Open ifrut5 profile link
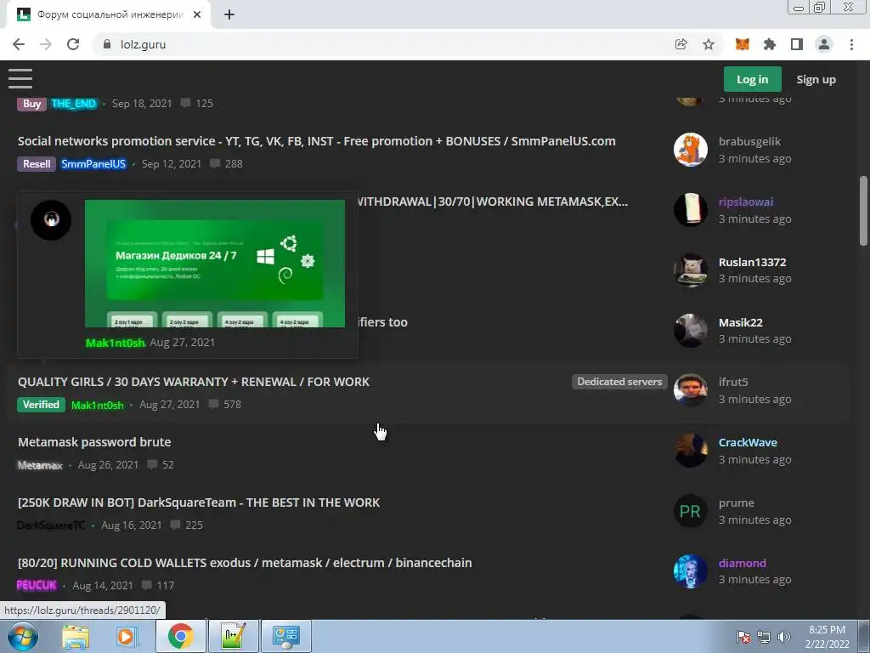 733,382
